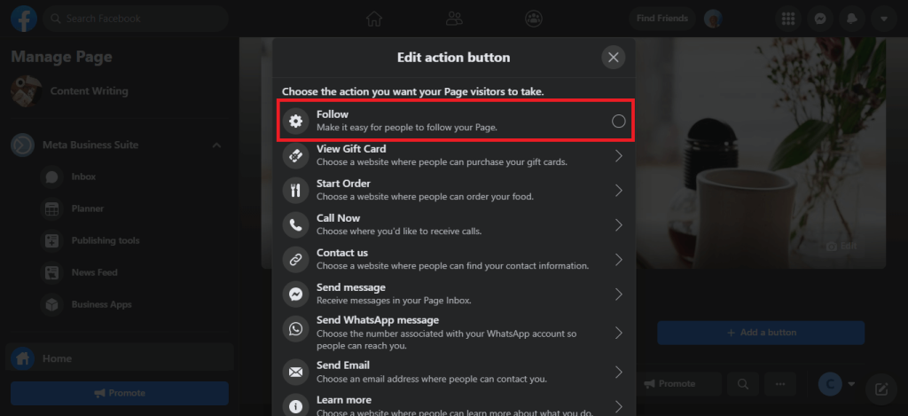This screenshot has height=416, width=908.
Task: Open the Messenger icon in top bar
Action: pyautogui.click(x=820, y=19)
